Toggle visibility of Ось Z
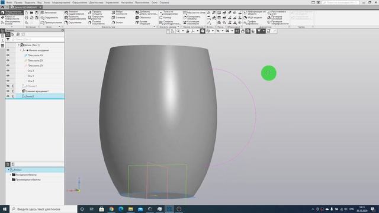Screen dimensions: 379x213 pos(8,80)
